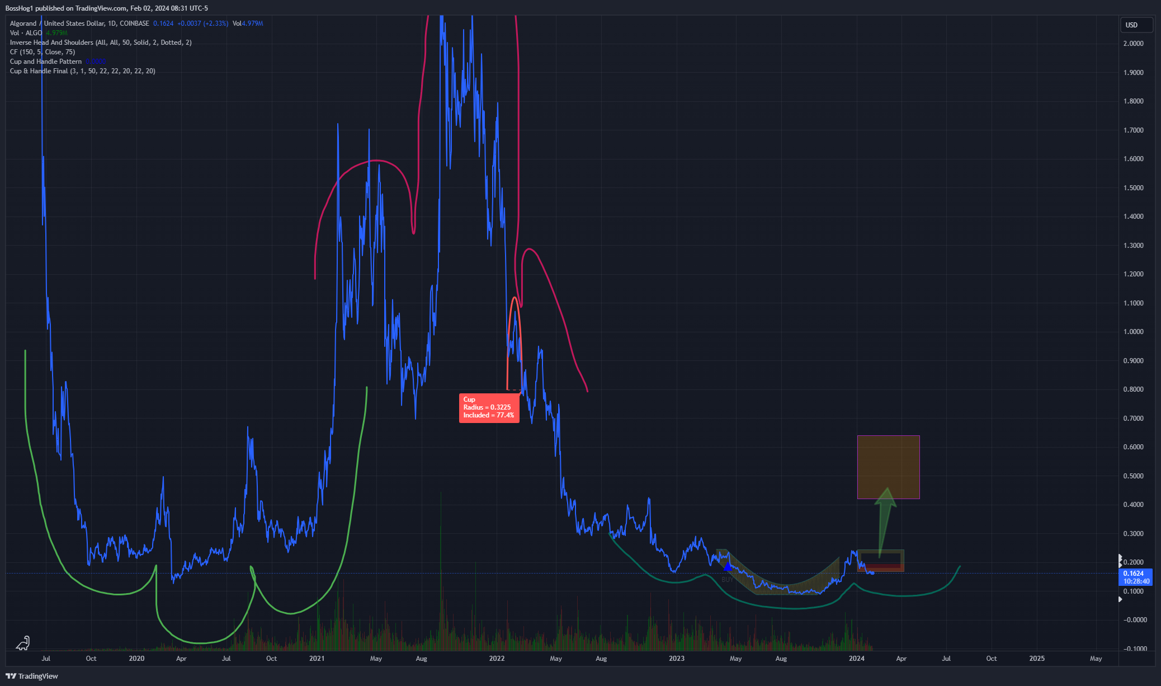
Task: Click the Cup & Handle Final indicator legend
Action: pyautogui.click(x=83, y=71)
